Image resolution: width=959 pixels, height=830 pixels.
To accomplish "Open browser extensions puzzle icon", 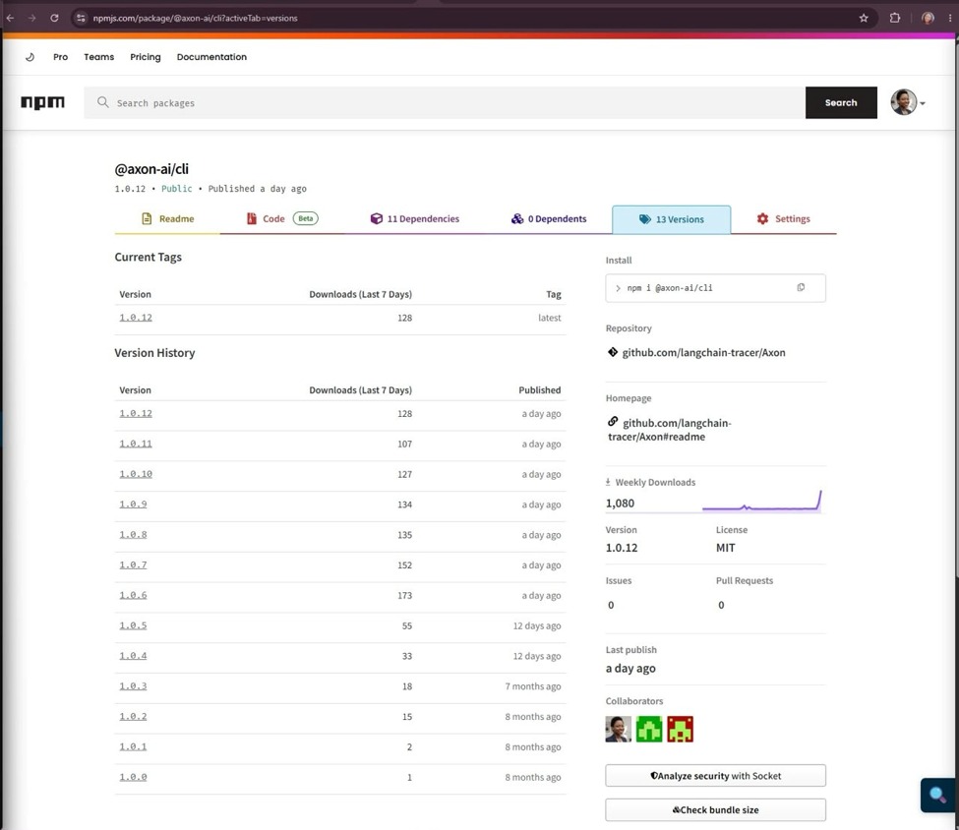I will pos(895,18).
